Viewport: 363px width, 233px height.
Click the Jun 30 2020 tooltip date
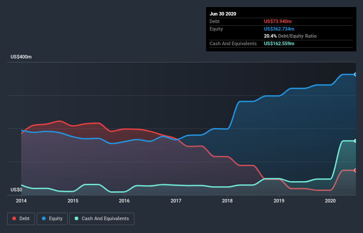tap(223, 14)
